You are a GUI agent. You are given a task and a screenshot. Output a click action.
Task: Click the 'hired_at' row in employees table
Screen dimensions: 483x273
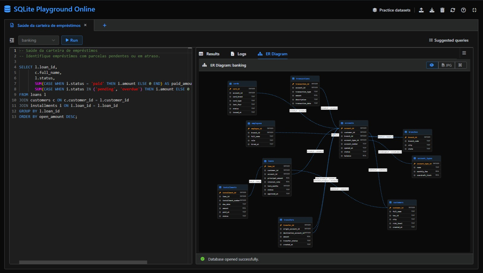tap(260, 144)
